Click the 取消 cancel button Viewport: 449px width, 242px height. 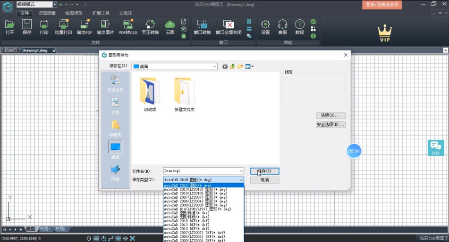[x=264, y=180]
